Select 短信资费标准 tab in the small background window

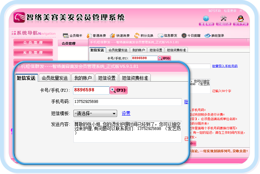(x=176, y=50)
